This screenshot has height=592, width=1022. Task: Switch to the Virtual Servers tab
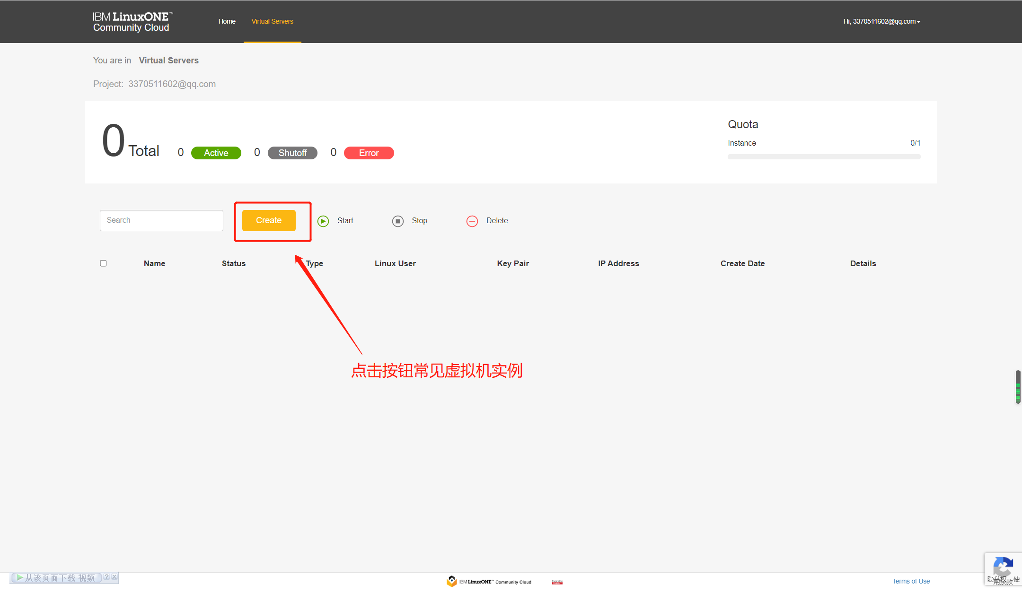(x=272, y=22)
